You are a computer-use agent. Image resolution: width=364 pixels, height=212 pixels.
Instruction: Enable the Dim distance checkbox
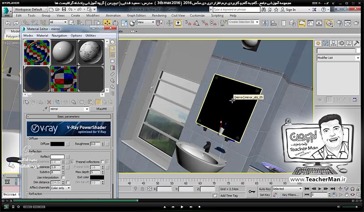[x=68, y=182]
